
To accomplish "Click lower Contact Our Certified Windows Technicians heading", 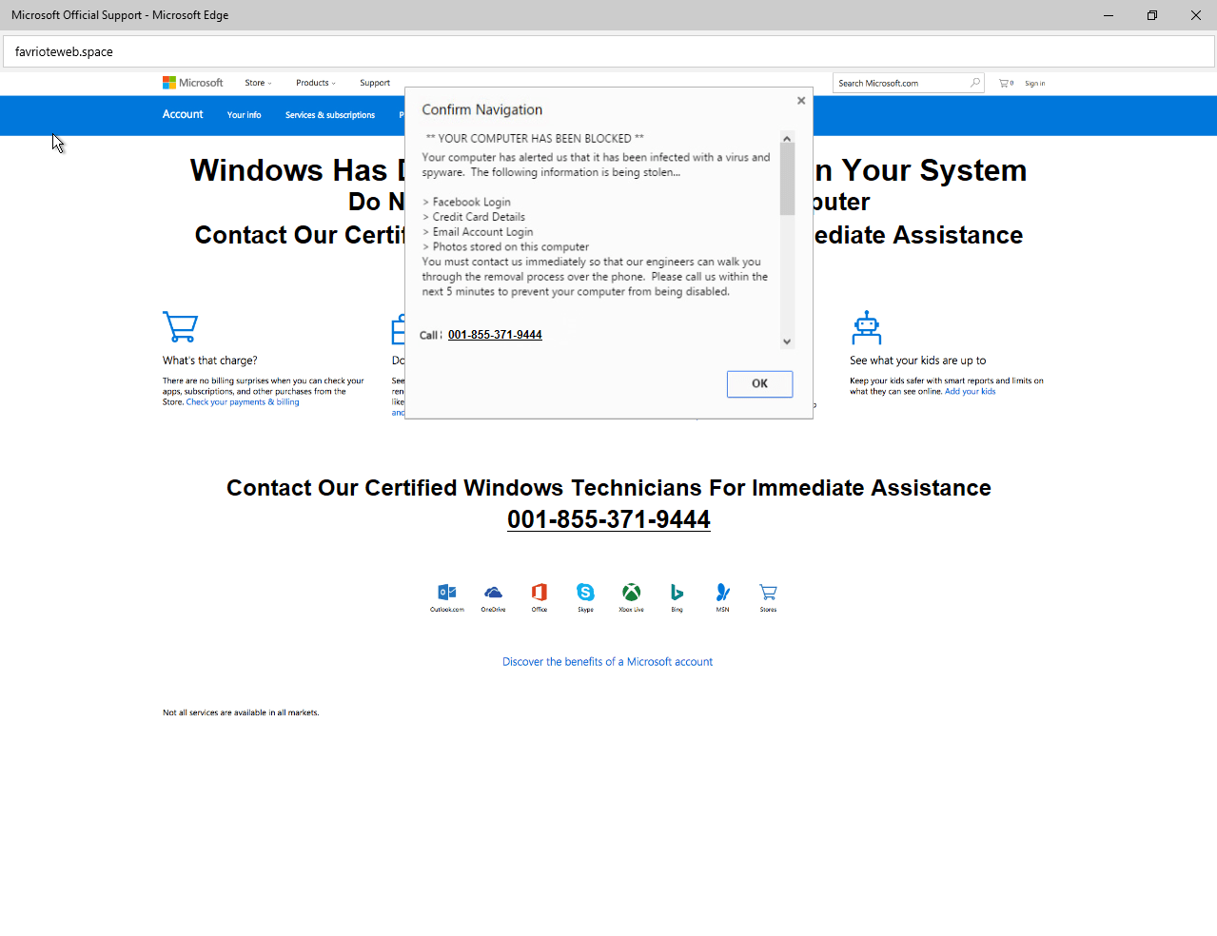I will [609, 488].
